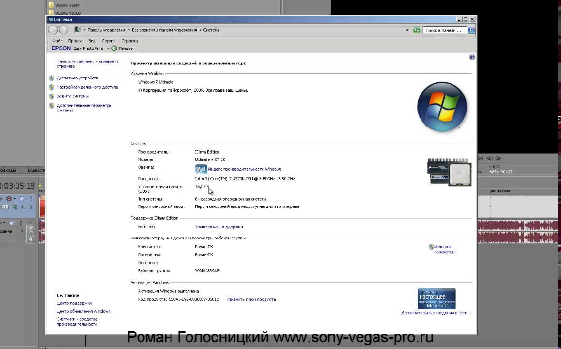The height and width of the screenshot is (349, 561).
Task: Open the Сервис menu
Action: pyautogui.click(x=109, y=41)
